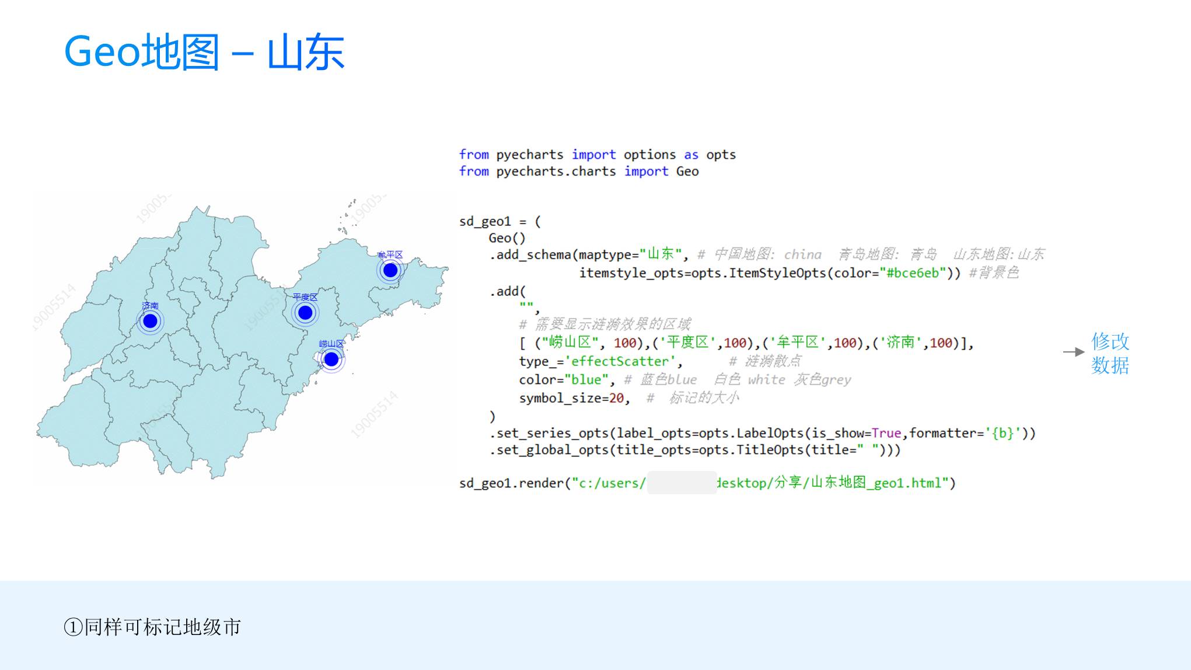
Task: Click the blue marker at 平度区
Action: [305, 313]
